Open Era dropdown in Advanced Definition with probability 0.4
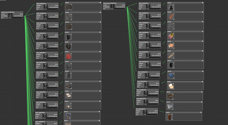 click(16, 18)
